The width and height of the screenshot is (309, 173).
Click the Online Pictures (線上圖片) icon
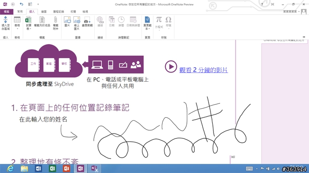point(77,20)
